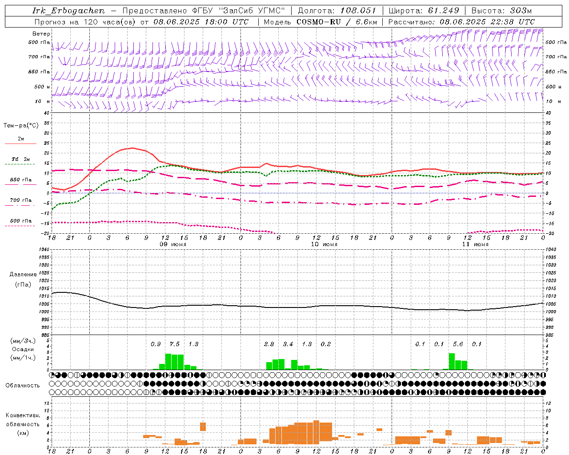
Task: Select the text 'Предоставлено ФГБУ "ЗапСиб УГМС"'
Action: 203,11
